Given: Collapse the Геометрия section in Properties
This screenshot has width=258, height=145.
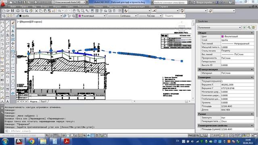Looking at the screenshot, I should (252, 77).
